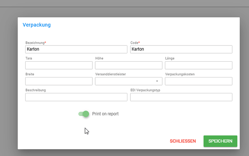The image size is (249, 156).
Task: Click the Bezeichnung field containing Karton
Action: click(x=76, y=49)
